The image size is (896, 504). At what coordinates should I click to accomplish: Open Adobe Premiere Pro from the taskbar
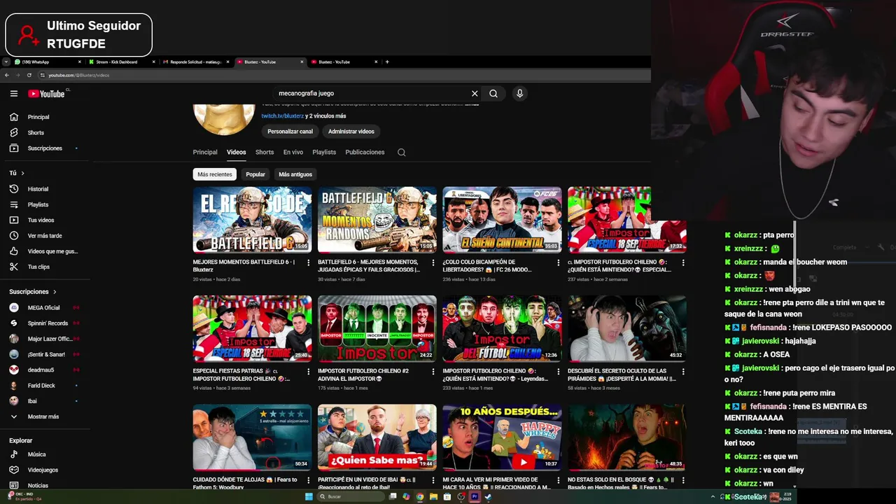tap(475, 497)
